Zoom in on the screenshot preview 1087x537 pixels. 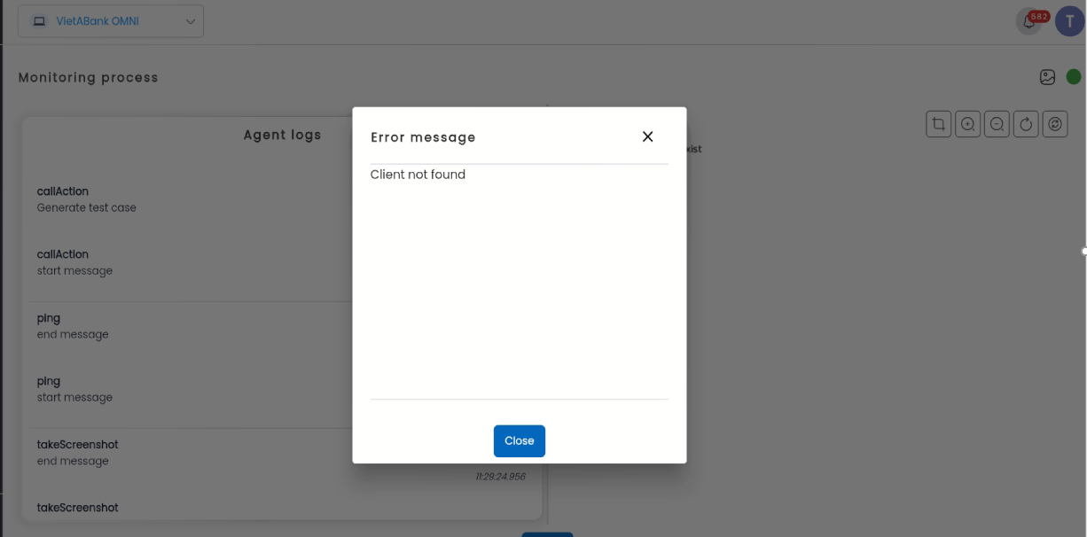click(967, 124)
